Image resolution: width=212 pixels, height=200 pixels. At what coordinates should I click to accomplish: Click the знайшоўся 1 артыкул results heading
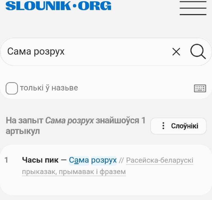point(75,126)
